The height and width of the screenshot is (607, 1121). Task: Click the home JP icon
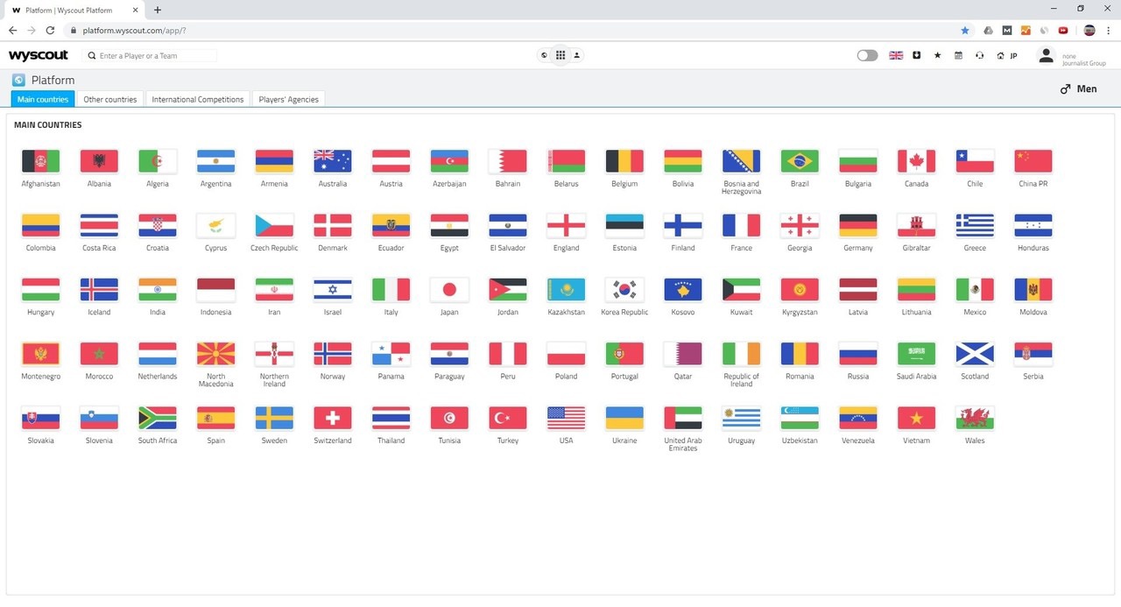(x=1006, y=55)
